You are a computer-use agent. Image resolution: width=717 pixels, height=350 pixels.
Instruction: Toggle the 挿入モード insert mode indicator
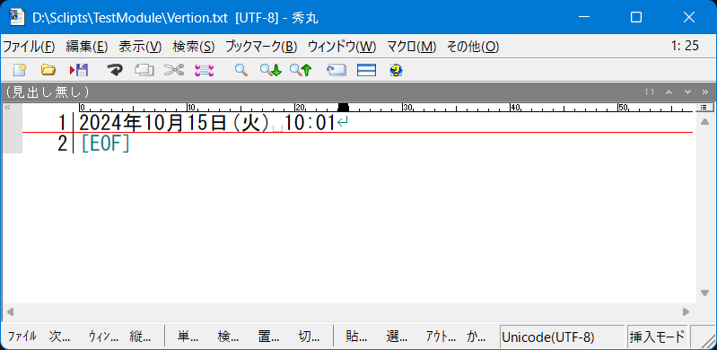pyautogui.click(x=658, y=337)
